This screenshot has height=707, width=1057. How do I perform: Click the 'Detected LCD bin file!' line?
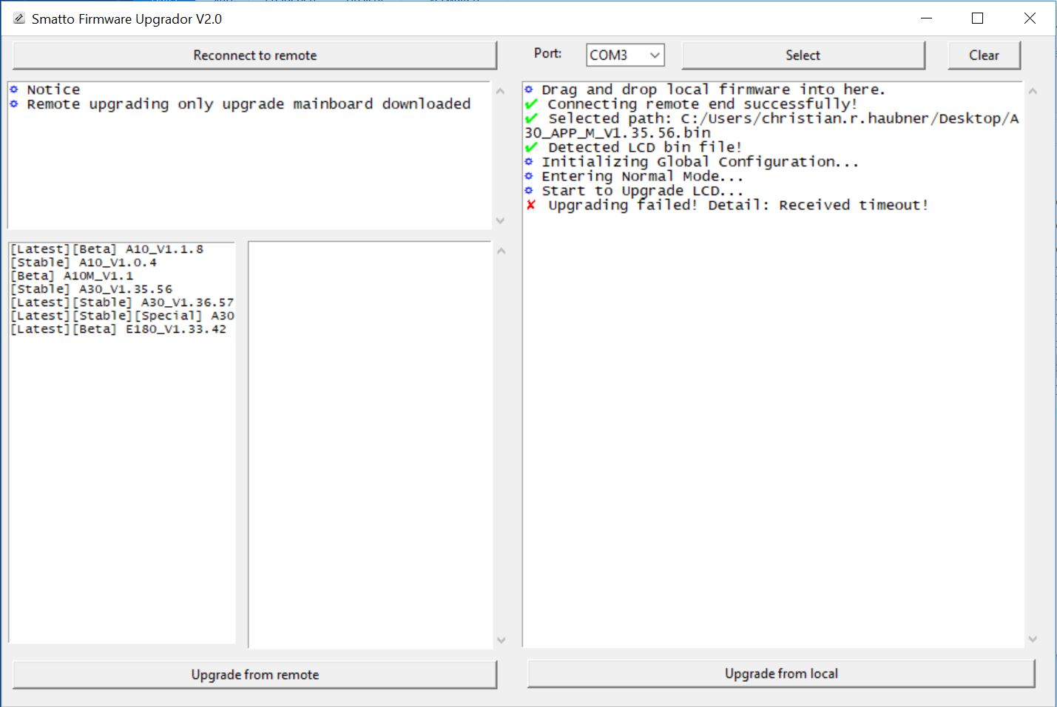[x=645, y=147]
